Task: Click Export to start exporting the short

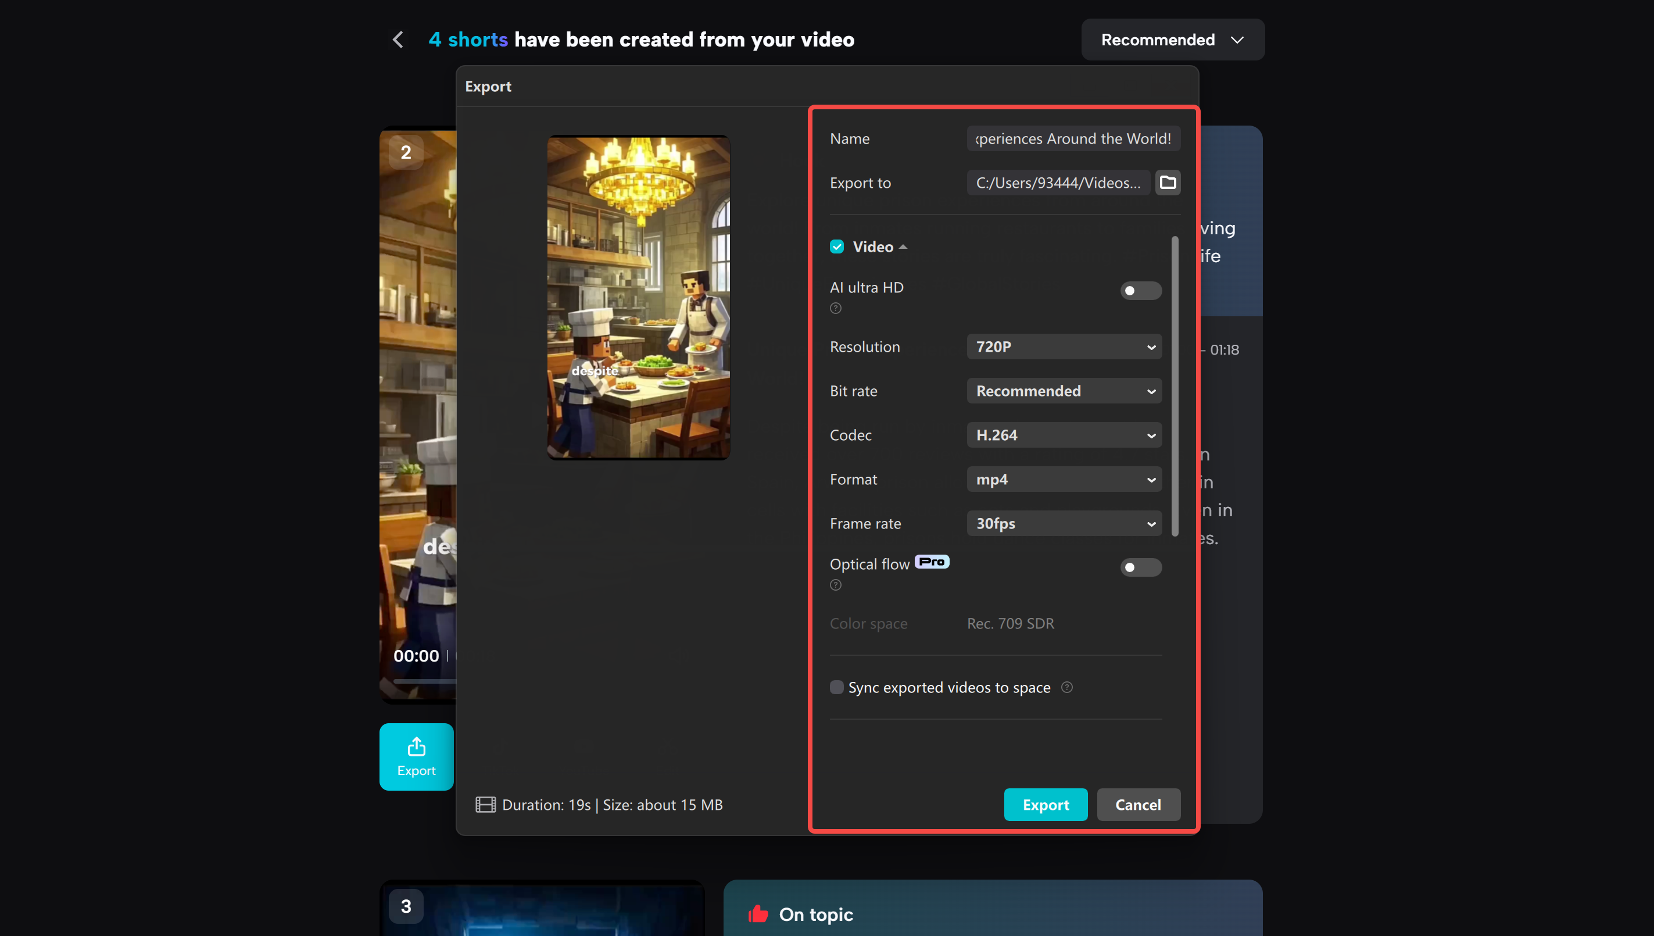Action: (1046, 804)
